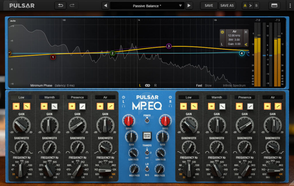This screenshot has height=186, width=294.
Task: Click the left channel red DRIVE knob
Action: (x=129, y=121)
